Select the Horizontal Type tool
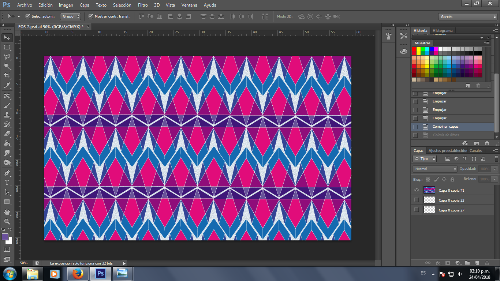 (x=7, y=182)
